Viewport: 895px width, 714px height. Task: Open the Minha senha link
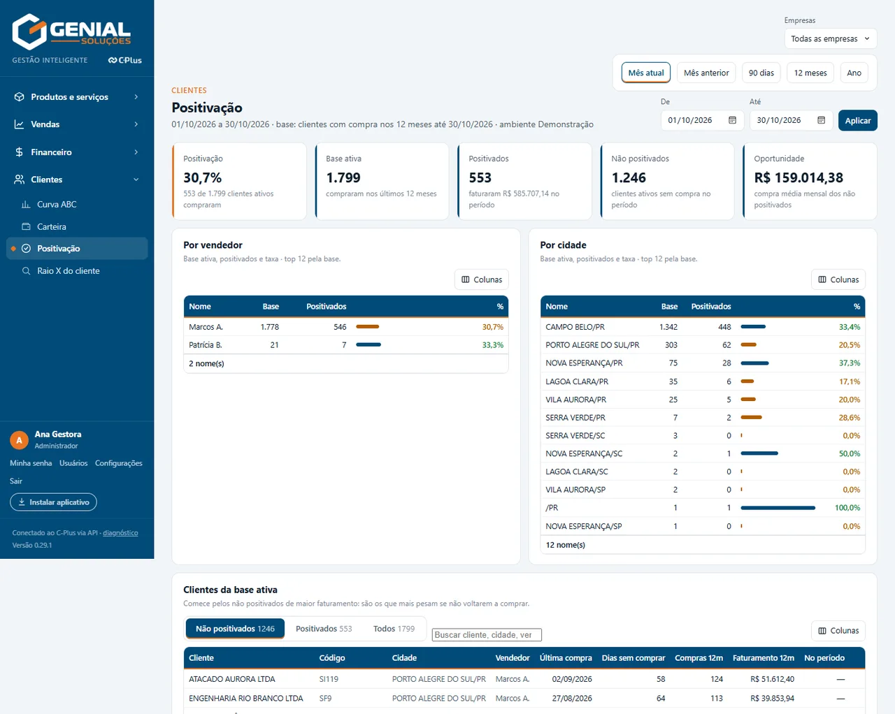point(31,463)
